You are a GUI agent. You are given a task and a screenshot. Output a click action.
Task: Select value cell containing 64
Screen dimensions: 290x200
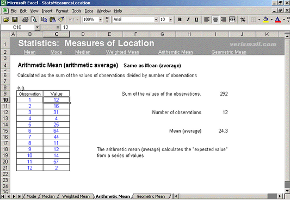click(x=56, y=131)
